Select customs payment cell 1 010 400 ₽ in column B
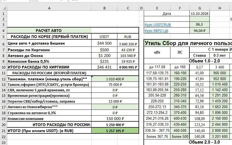232x145 pixels. (x=115, y=79)
